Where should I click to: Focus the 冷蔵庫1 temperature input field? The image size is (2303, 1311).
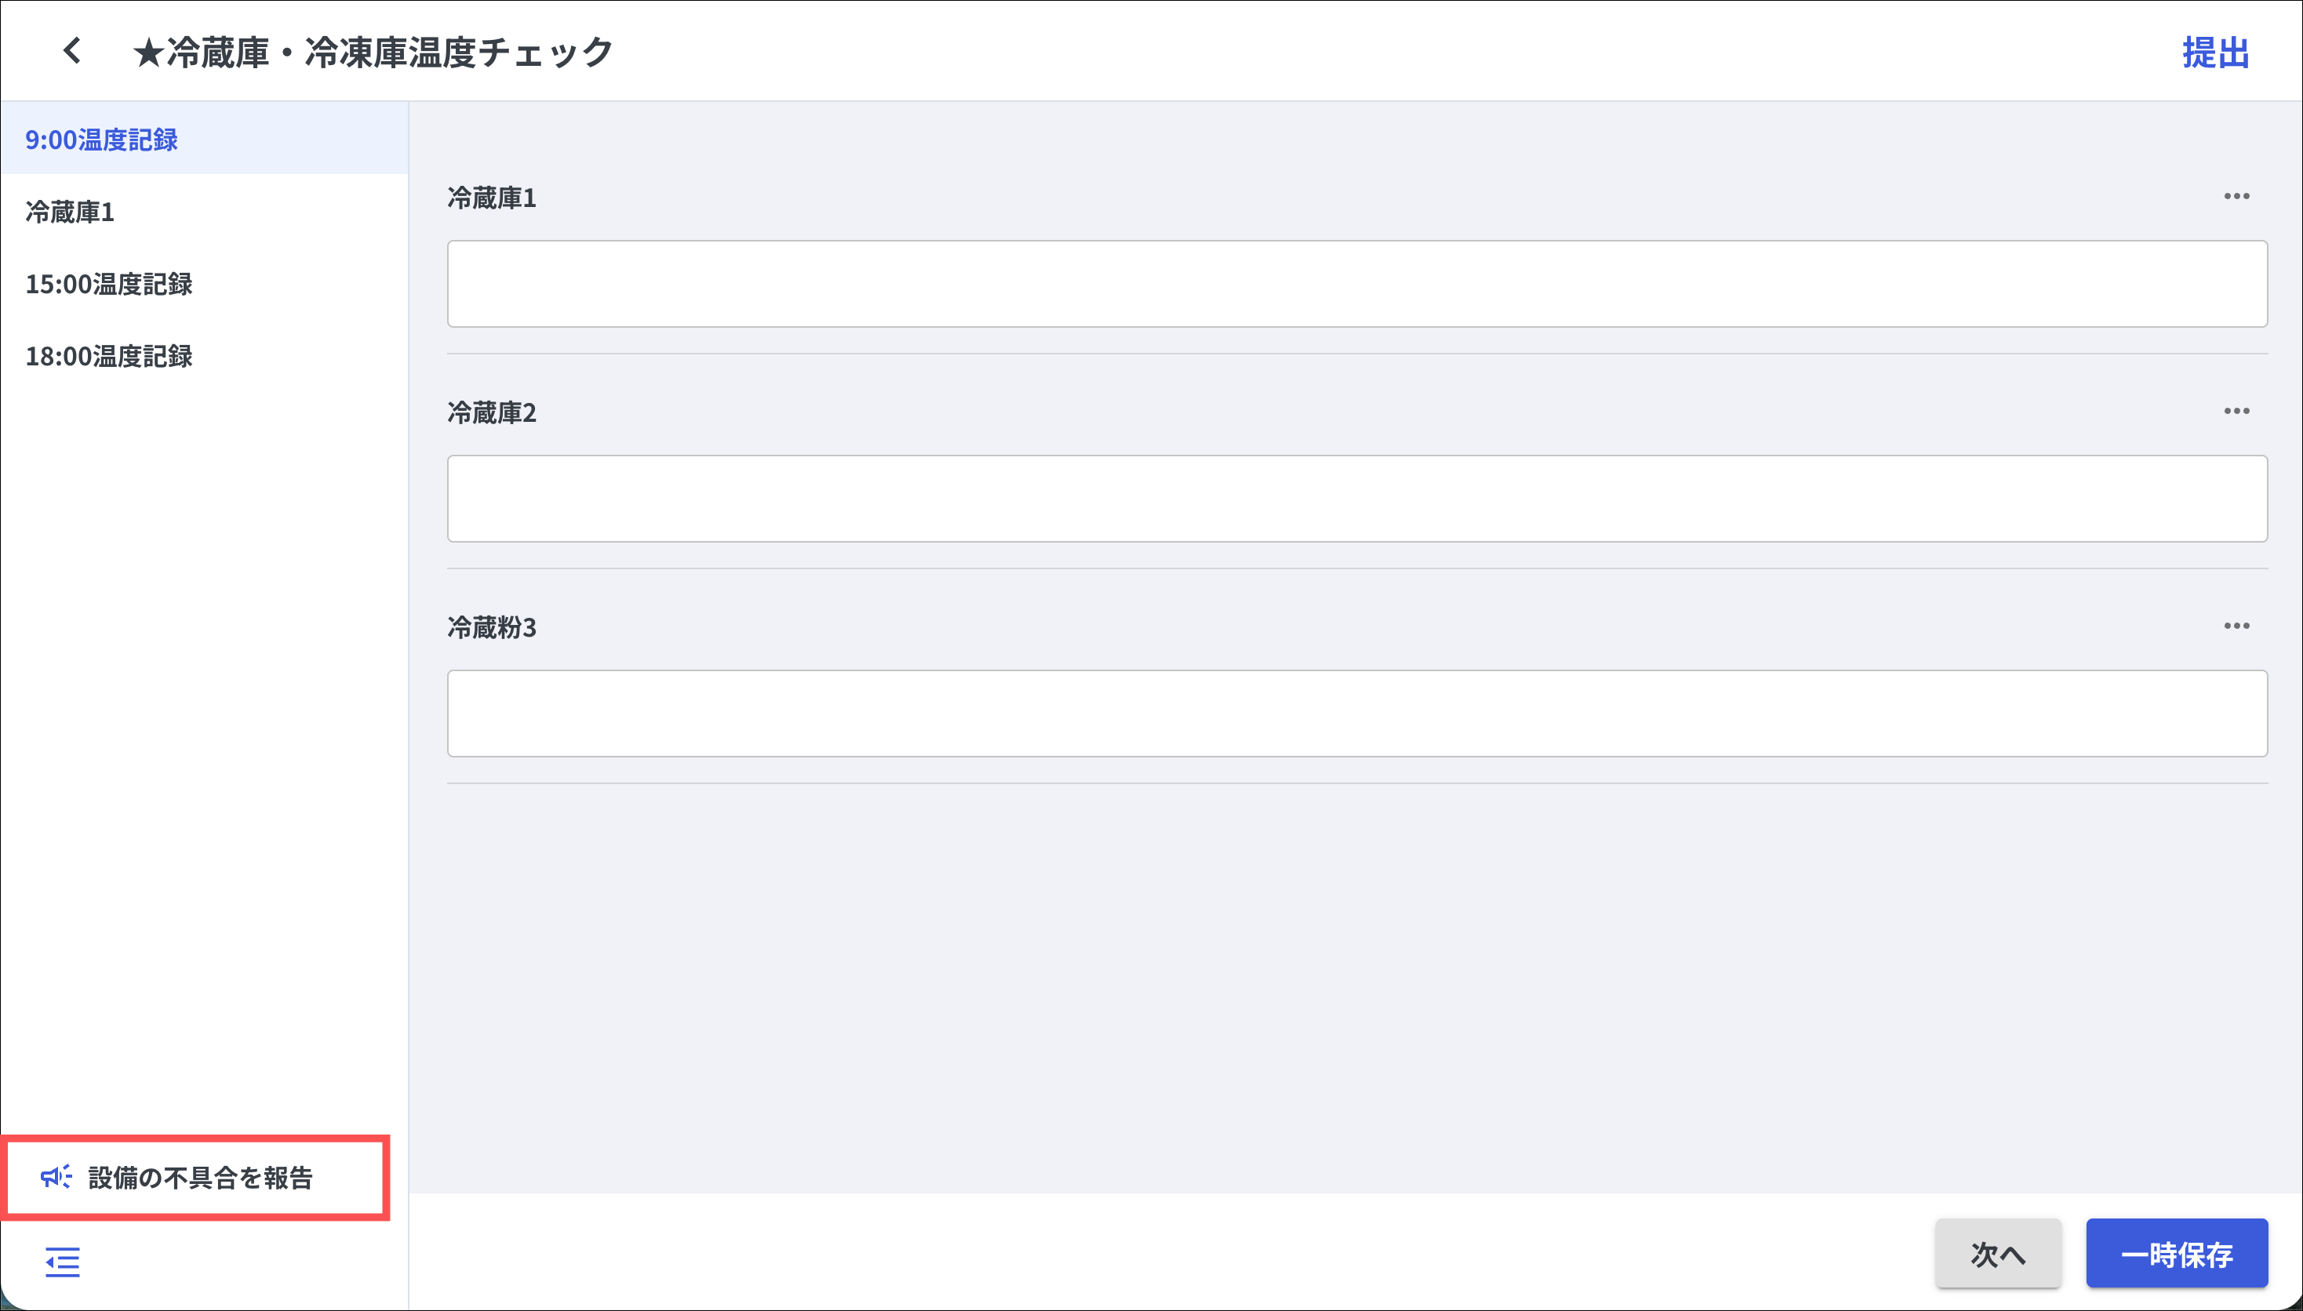[x=1356, y=284]
